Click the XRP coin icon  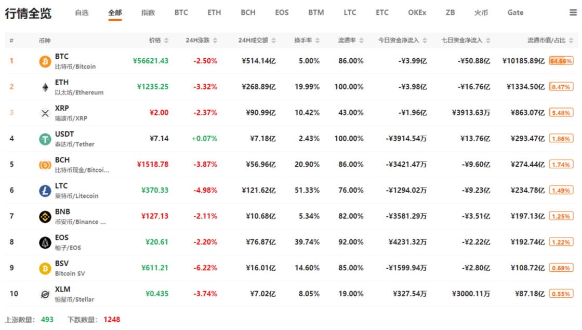click(45, 113)
